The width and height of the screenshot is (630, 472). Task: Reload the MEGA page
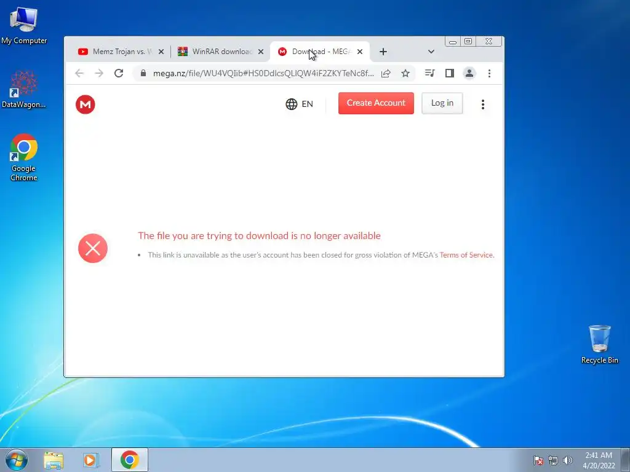pos(119,73)
